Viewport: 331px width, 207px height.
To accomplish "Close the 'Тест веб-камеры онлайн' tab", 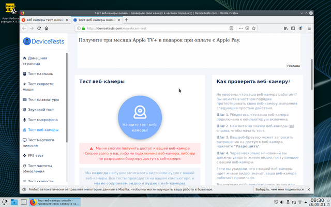I will coord(119,20).
